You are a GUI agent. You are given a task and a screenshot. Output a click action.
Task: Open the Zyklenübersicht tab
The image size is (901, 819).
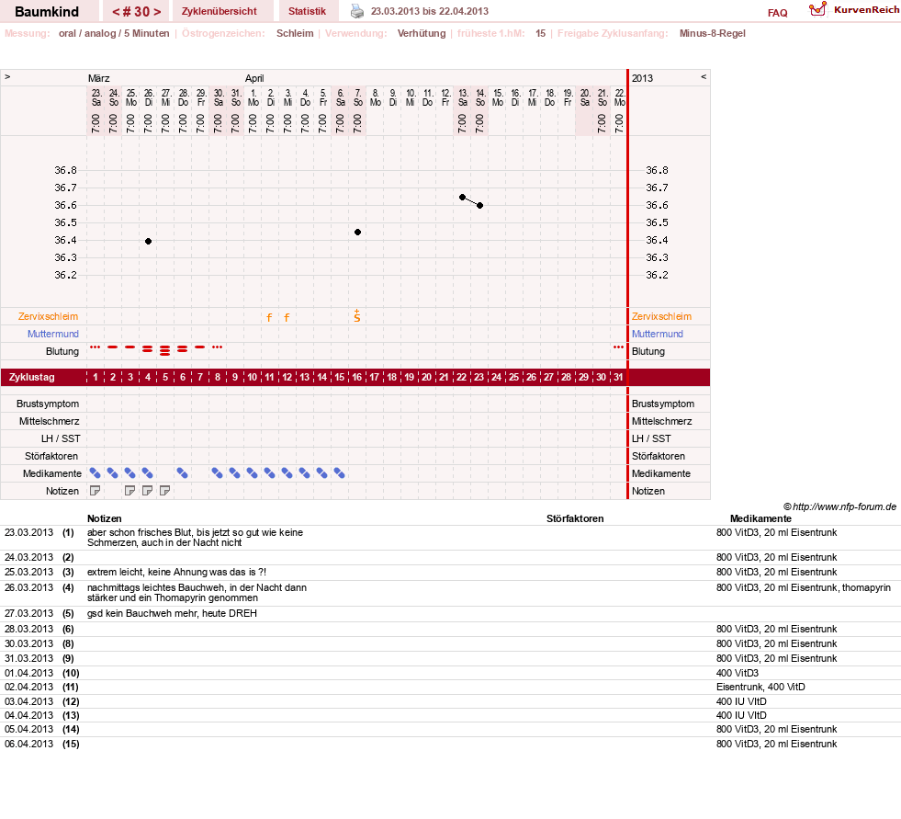click(219, 11)
